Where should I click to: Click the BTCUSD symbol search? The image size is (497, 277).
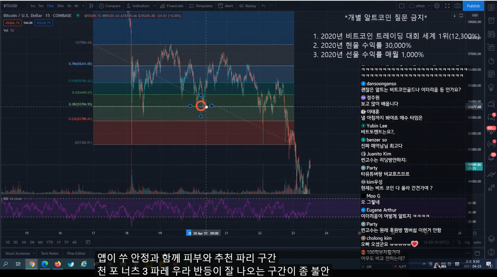pyautogui.click(x=11, y=6)
